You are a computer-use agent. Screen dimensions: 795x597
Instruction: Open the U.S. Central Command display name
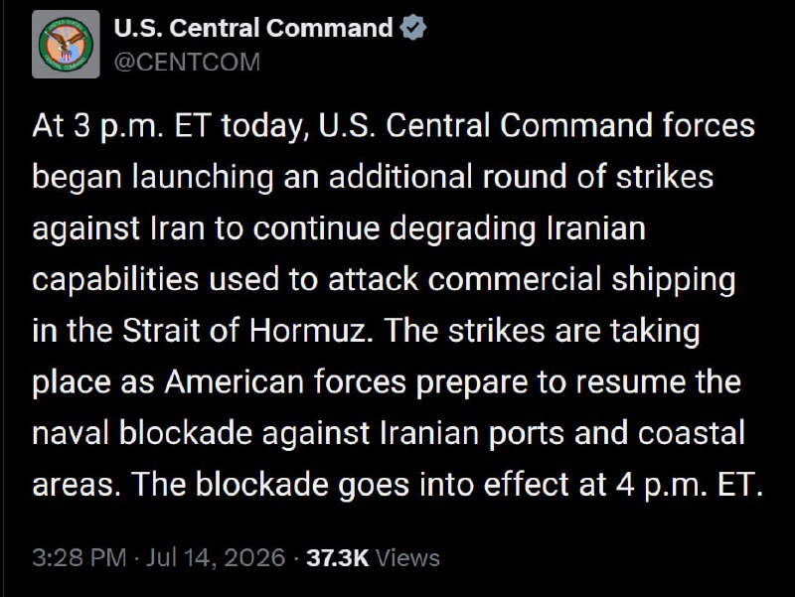coord(253,28)
